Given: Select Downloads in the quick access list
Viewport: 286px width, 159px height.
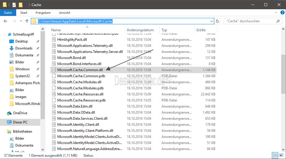Looking at the screenshot, I should (24, 48).
